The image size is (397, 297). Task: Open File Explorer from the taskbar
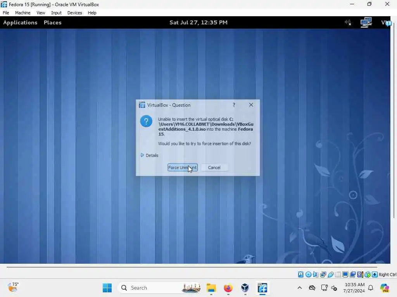tap(211, 288)
